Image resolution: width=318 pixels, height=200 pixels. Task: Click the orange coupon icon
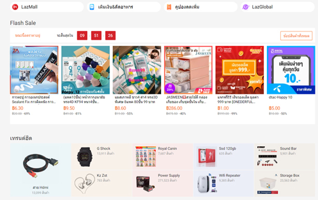click(169, 7)
